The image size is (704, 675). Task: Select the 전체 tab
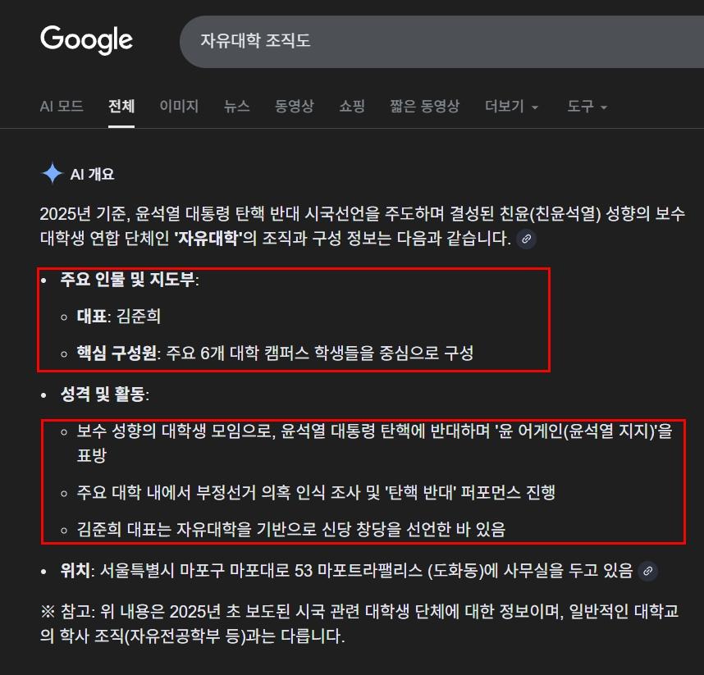click(121, 107)
